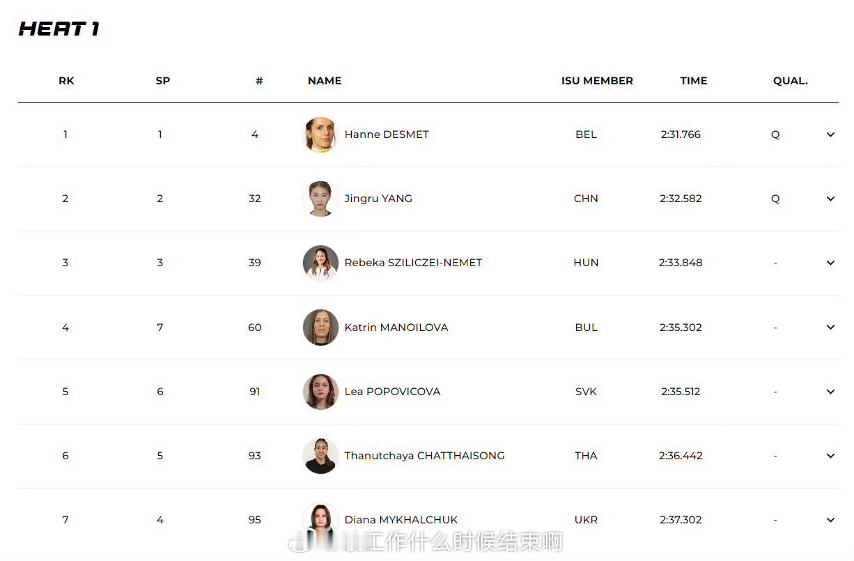Expand Rebeka SZILICZEI-NEMET's row chevron
This screenshot has height=561, width=854.
830,263
